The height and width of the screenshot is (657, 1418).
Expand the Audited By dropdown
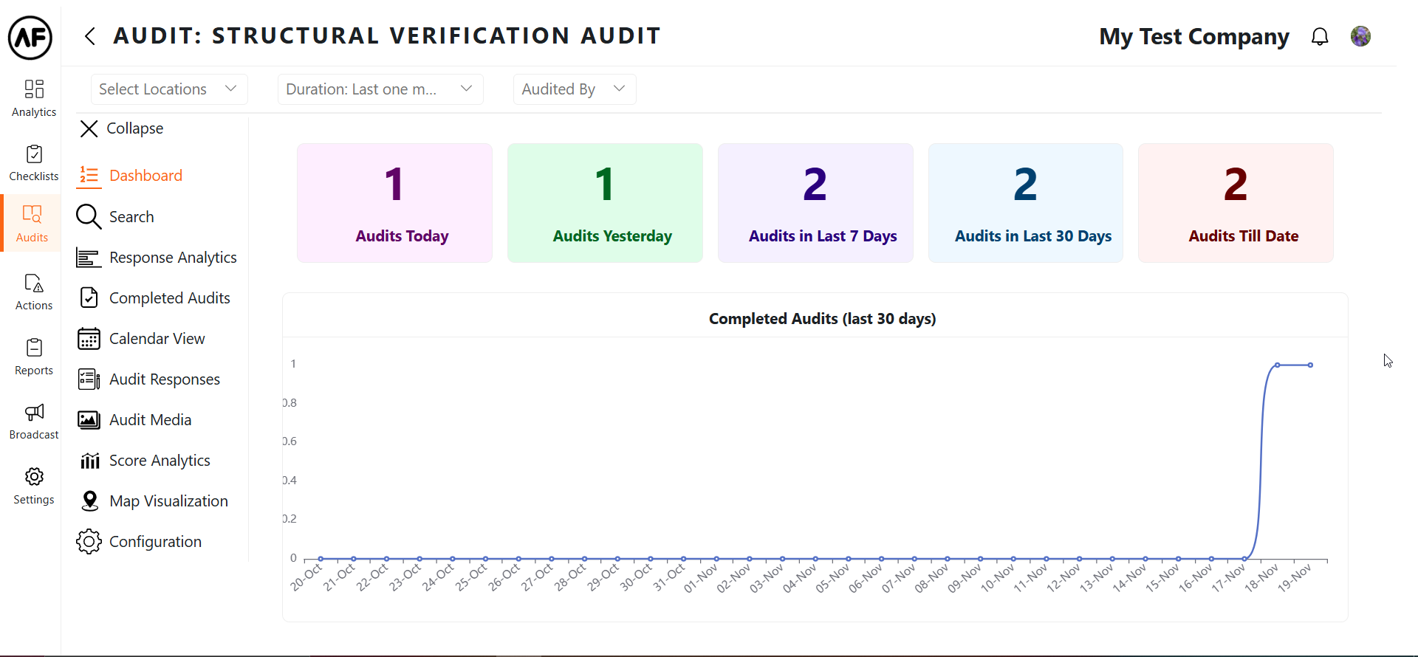574,89
